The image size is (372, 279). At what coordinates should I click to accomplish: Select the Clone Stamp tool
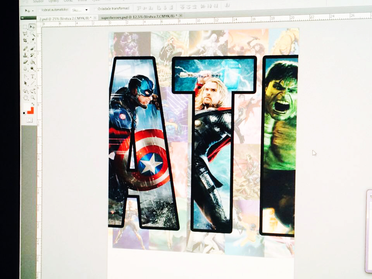coord(25,55)
